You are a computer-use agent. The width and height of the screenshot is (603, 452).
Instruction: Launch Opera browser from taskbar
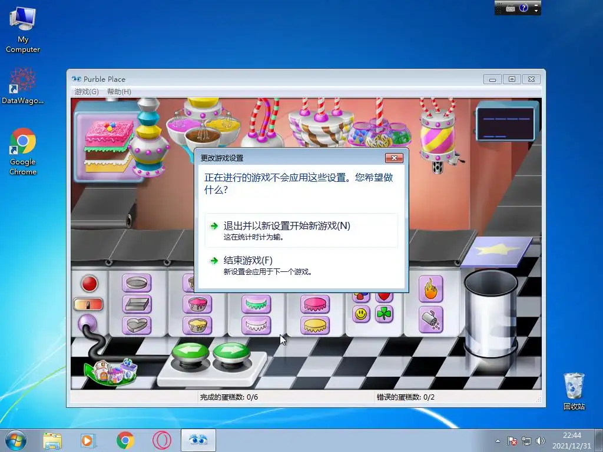[x=162, y=440]
